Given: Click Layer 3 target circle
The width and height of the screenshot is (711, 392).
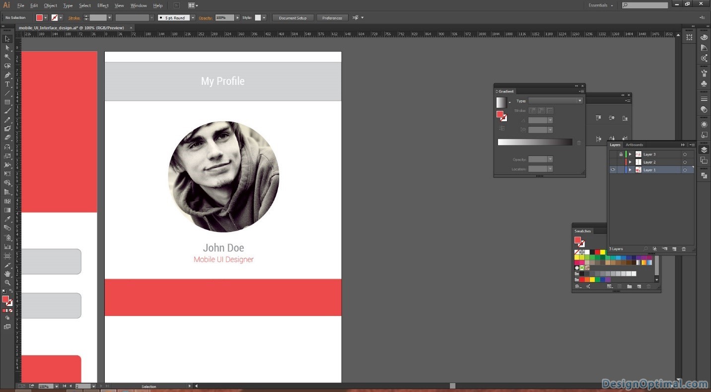Looking at the screenshot, I should point(685,155).
